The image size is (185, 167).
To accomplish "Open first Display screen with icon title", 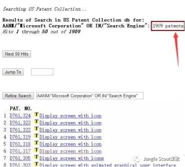I will tap(70, 116).
